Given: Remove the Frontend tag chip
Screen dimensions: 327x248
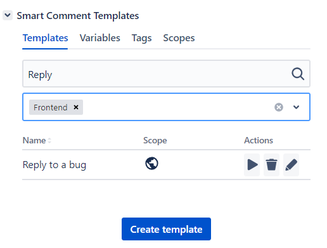Looking at the screenshot, I should point(76,107).
